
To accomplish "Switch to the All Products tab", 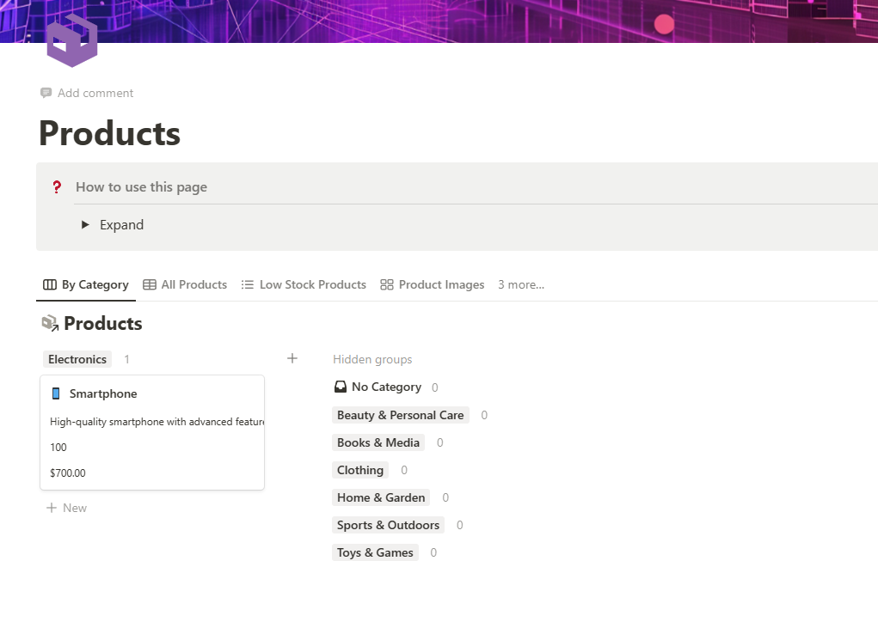I will pyautogui.click(x=185, y=285).
